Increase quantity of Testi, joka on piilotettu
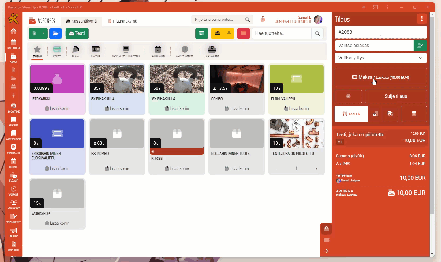 (316, 169)
